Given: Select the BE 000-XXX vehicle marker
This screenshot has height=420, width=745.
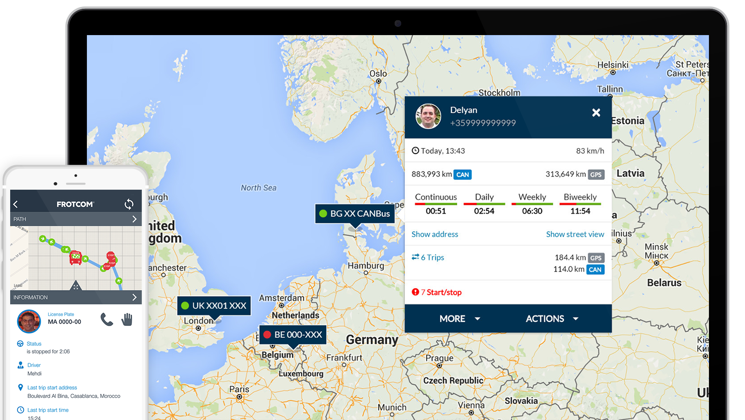Looking at the screenshot, I should click(x=293, y=335).
